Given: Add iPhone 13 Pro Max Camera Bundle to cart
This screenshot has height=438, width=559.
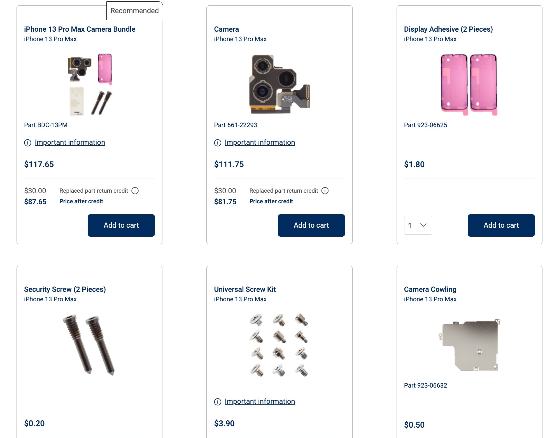Looking at the screenshot, I should tap(121, 225).
